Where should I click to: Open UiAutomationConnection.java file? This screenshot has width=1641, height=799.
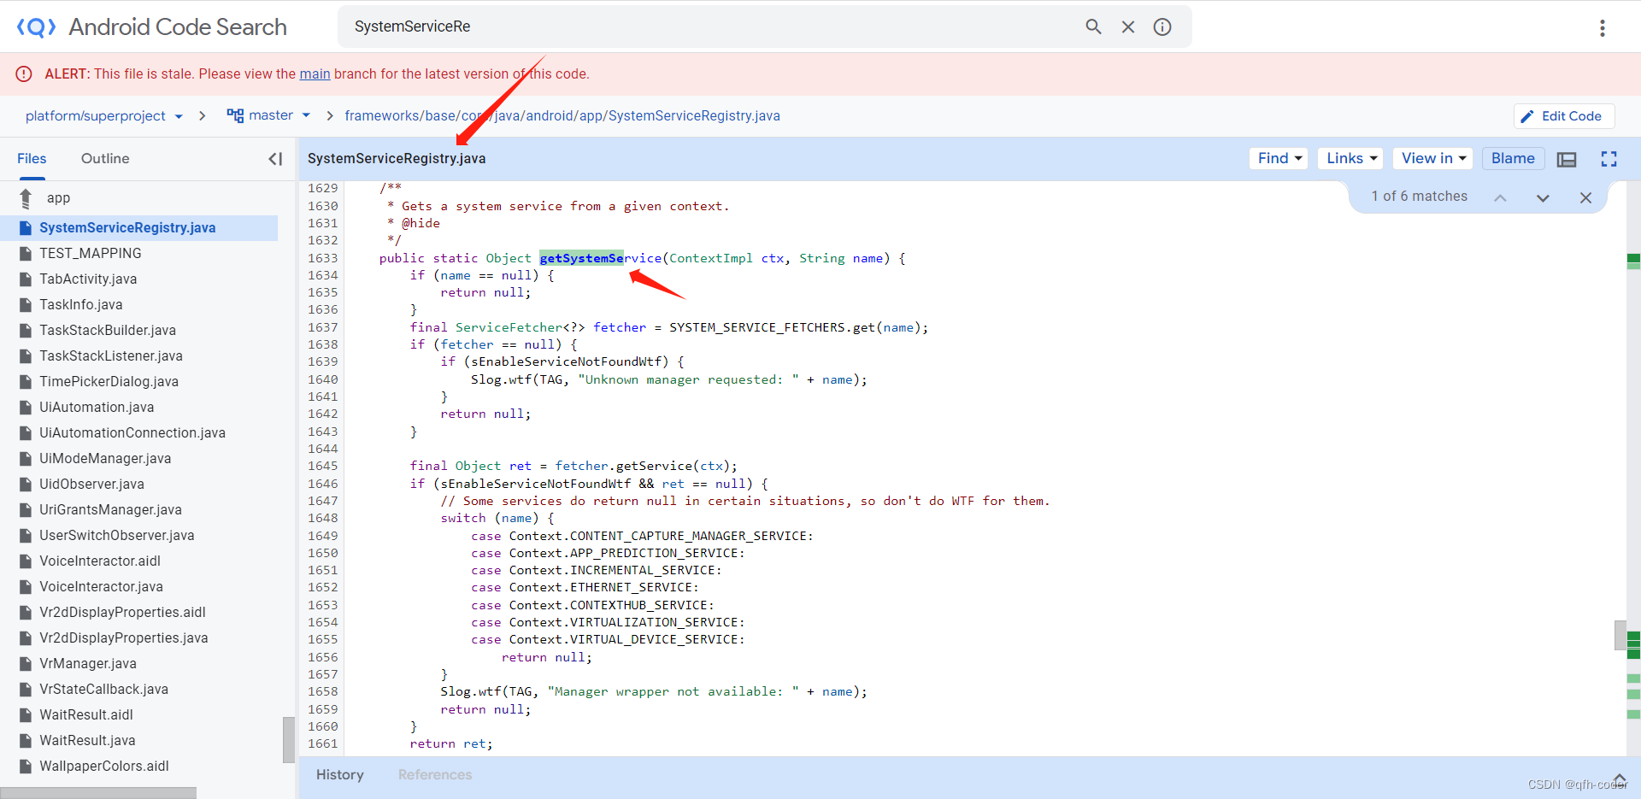(132, 433)
